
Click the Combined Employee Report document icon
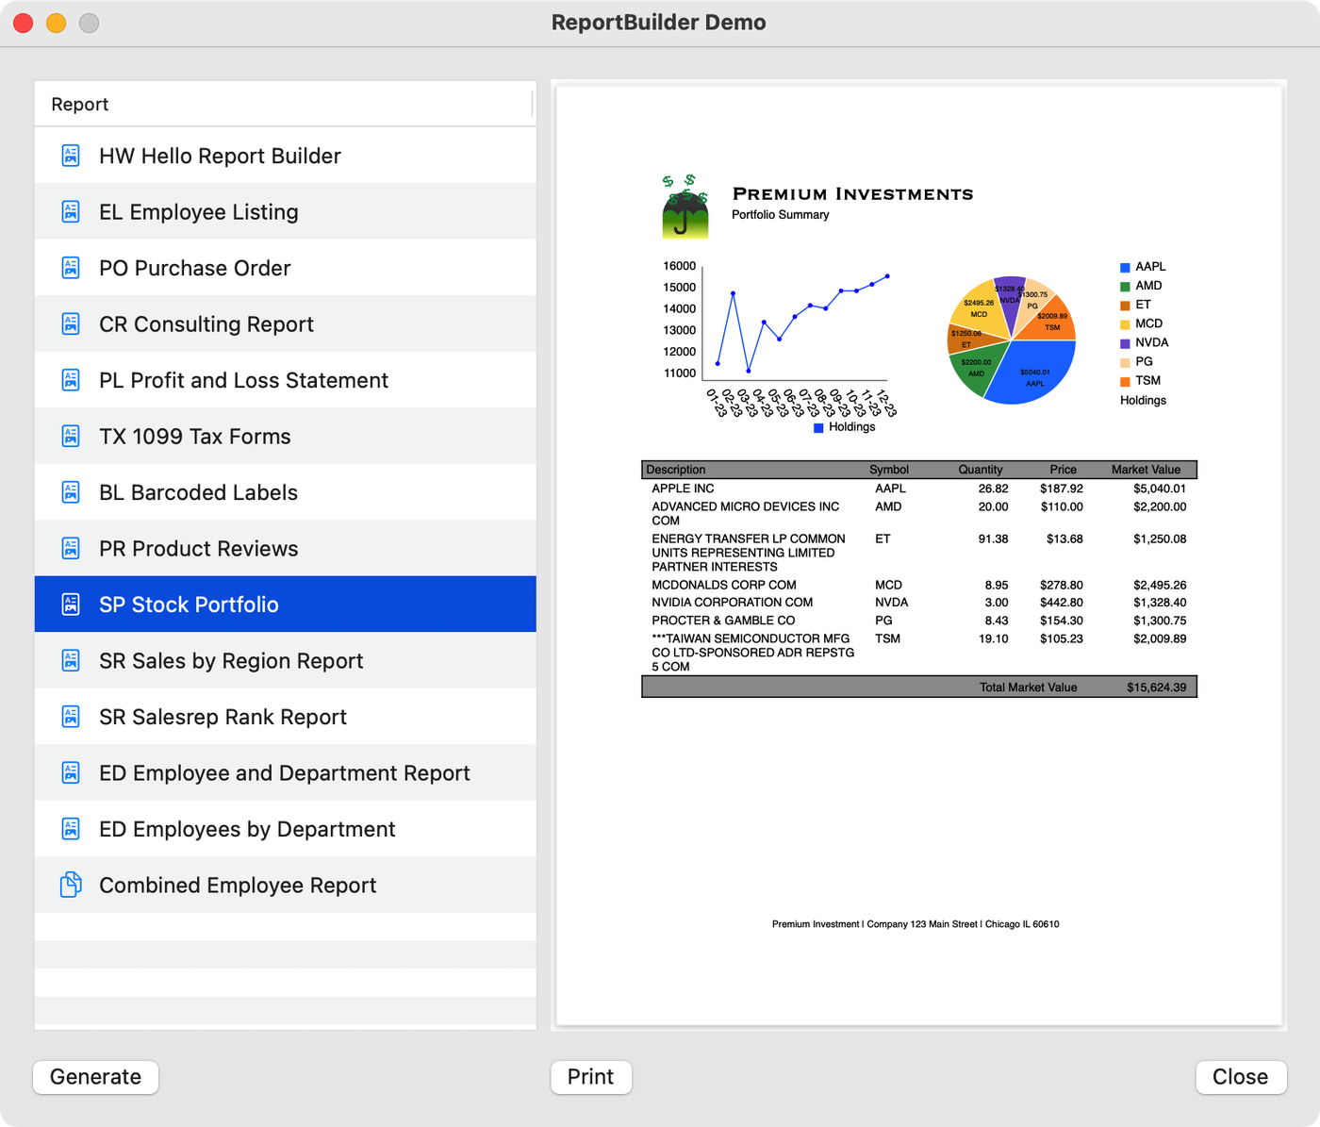(71, 886)
